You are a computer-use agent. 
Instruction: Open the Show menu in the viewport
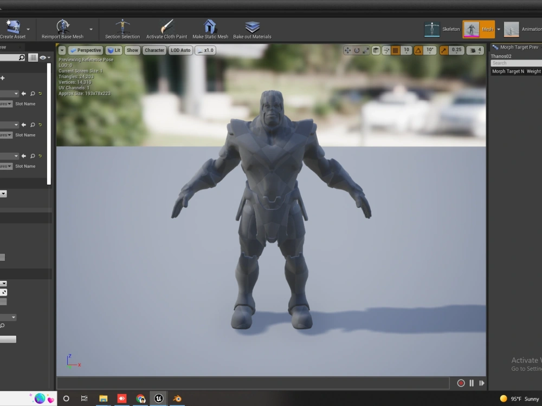[x=132, y=50]
